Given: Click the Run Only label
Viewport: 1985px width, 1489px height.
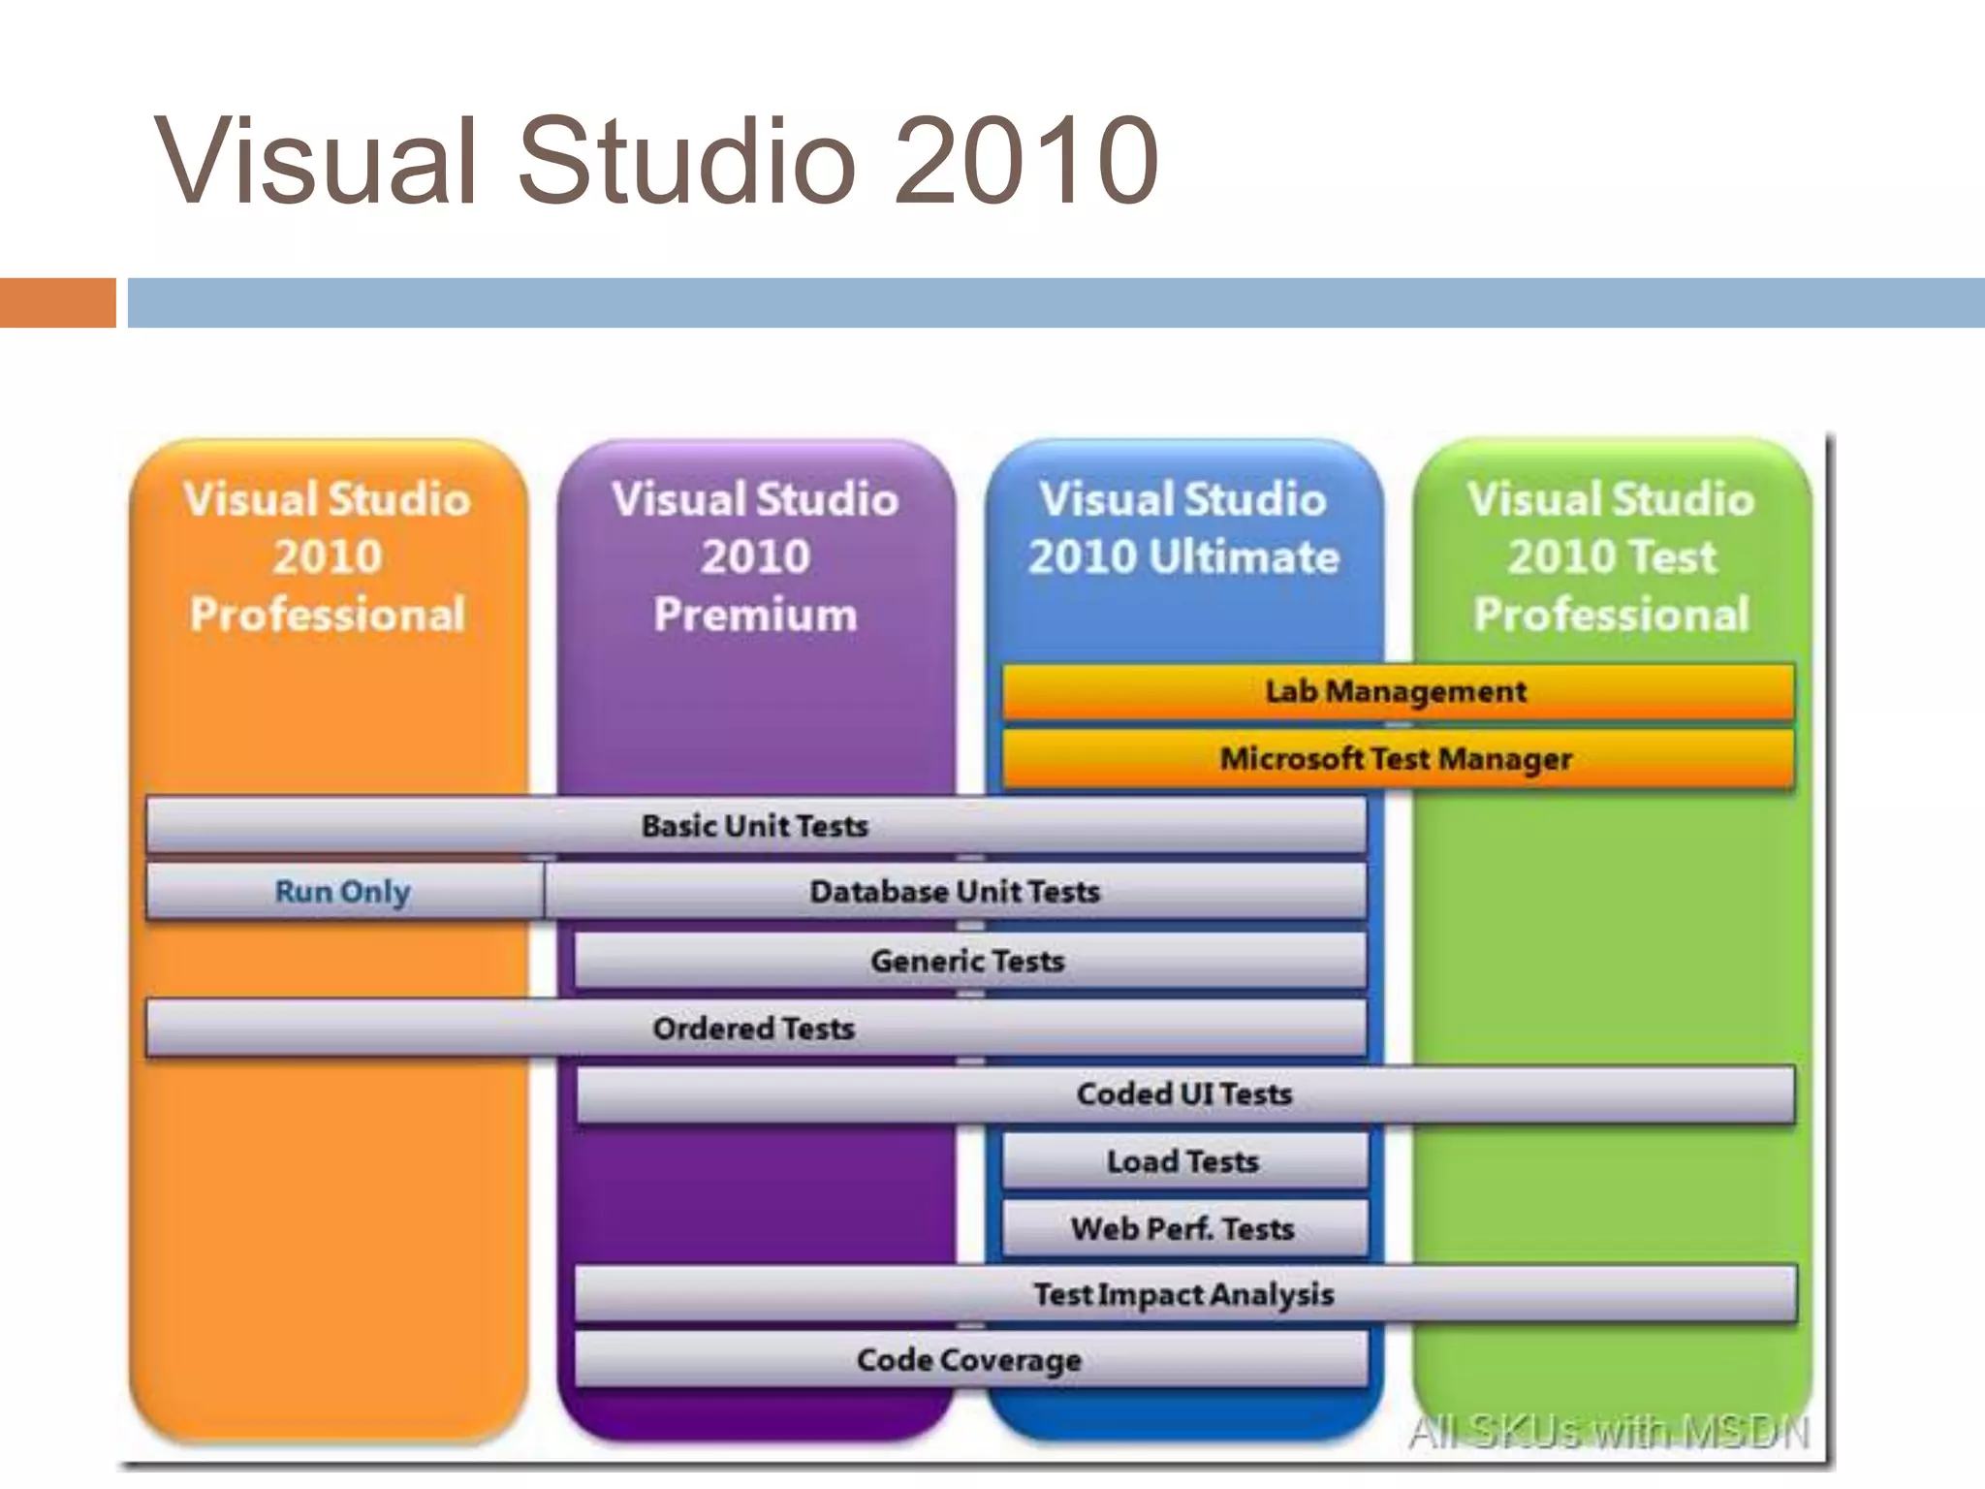Looking at the screenshot, I should pyautogui.click(x=343, y=891).
